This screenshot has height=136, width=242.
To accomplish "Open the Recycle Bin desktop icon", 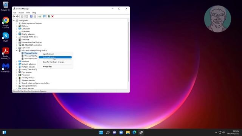I will point(6,6).
